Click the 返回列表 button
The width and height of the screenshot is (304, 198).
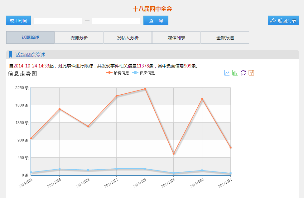283,21
